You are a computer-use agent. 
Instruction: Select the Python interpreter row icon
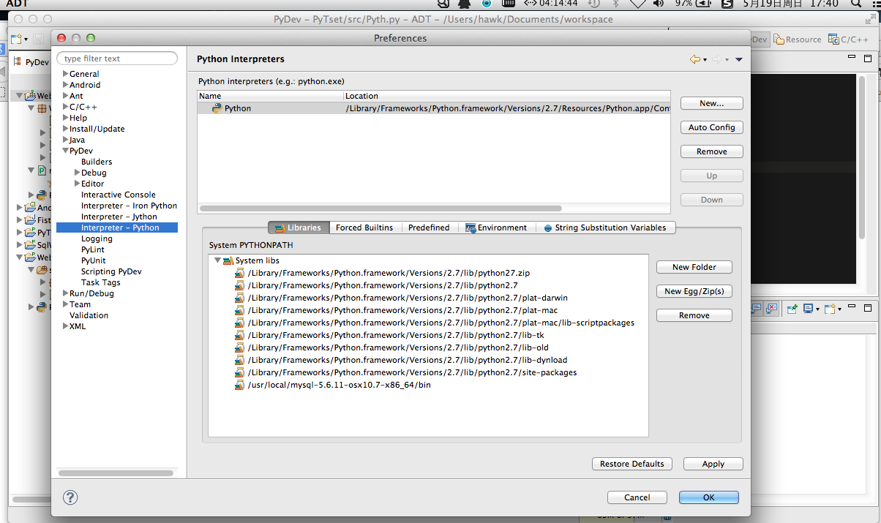[x=217, y=108]
